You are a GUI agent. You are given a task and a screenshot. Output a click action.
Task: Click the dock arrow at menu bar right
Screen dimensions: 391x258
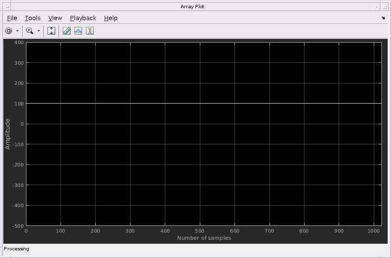[x=383, y=18]
